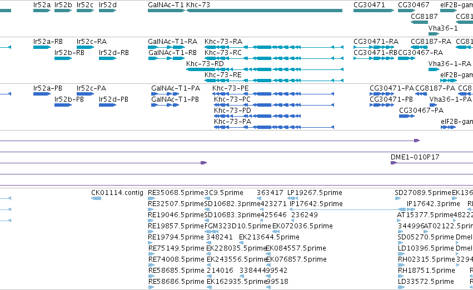
Task: Open the RE32507.5prime EST label
Action: 176,204
